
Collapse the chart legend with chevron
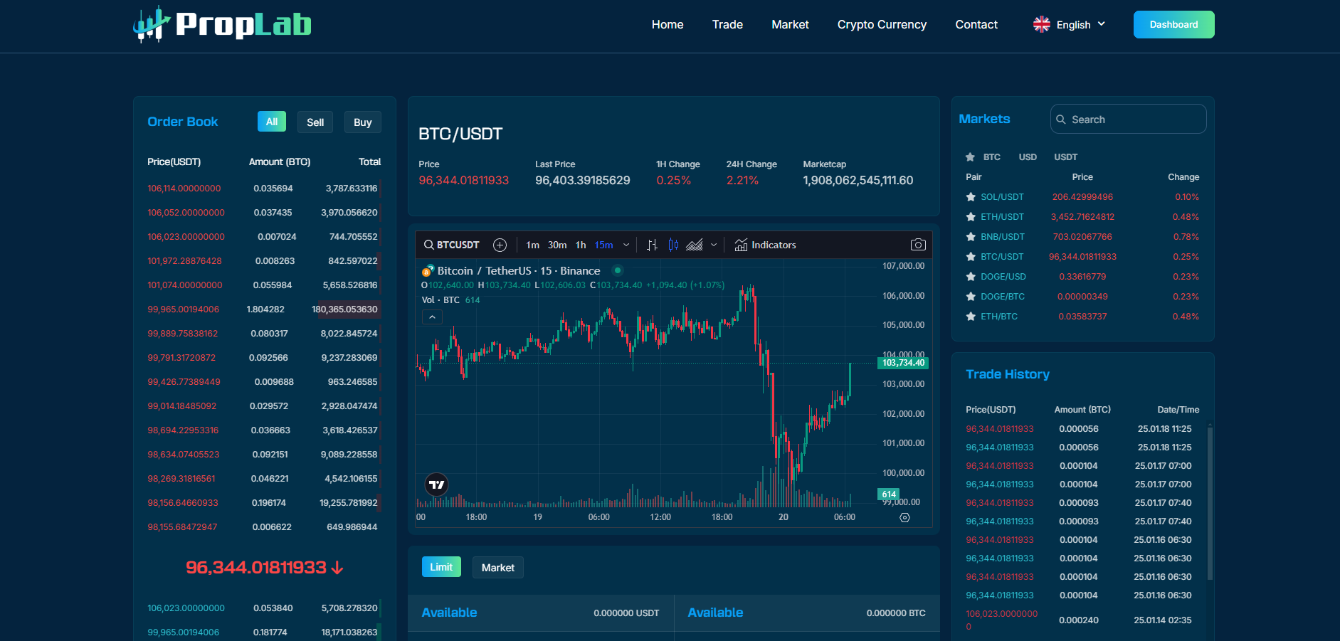(432, 317)
